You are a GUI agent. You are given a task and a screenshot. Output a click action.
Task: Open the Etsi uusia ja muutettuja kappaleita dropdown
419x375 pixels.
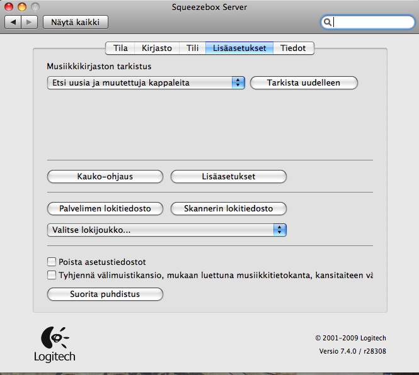point(146,82)
